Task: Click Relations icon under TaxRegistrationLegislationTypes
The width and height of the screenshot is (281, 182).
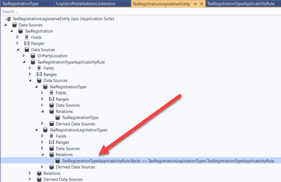Action: pyautogui.click(x=52, y=155)
